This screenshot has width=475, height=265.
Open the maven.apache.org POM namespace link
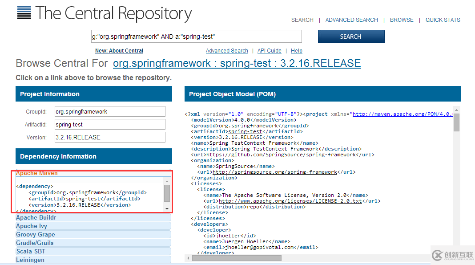click(x=403, y=114)
